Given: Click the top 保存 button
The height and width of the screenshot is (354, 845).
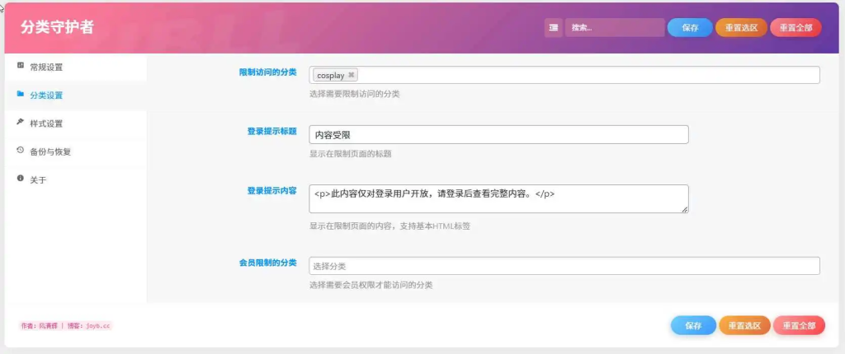Looking at the screenshot, I should tap(690, 28).
